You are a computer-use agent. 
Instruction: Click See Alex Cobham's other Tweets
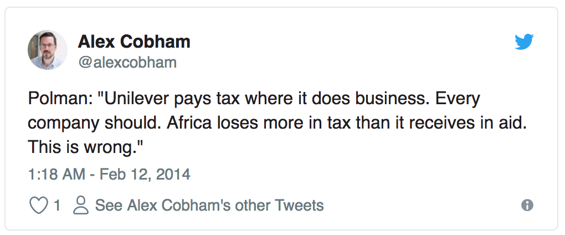point(209,206)
